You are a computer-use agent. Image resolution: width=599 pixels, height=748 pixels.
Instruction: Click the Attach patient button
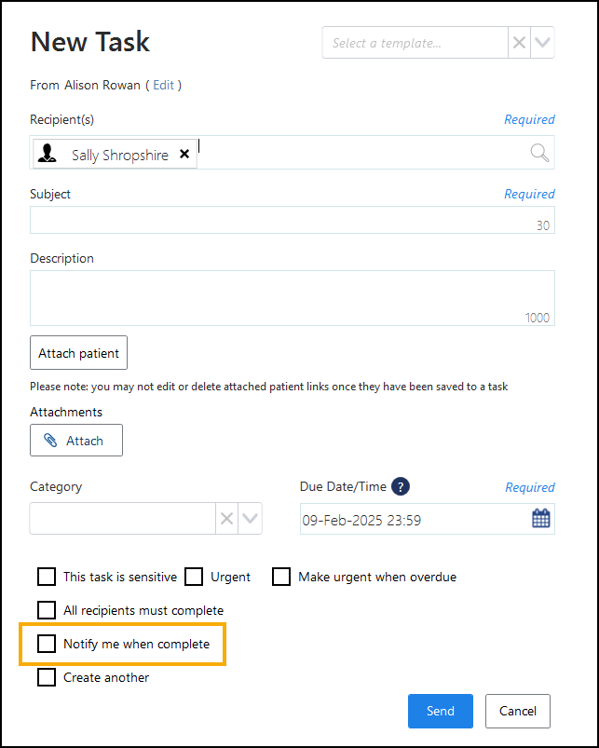(78, 353)
